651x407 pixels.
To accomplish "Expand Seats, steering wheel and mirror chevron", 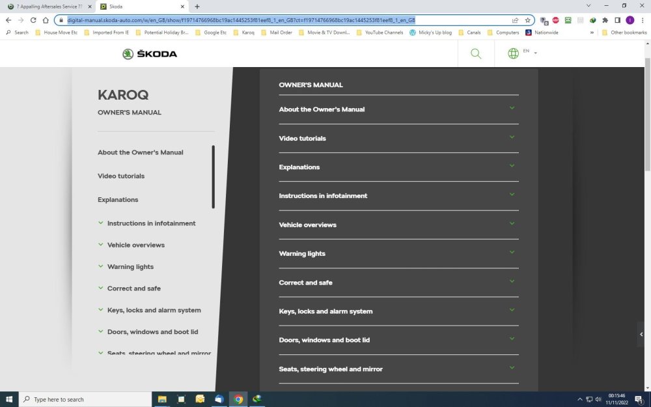I will 512,367.
